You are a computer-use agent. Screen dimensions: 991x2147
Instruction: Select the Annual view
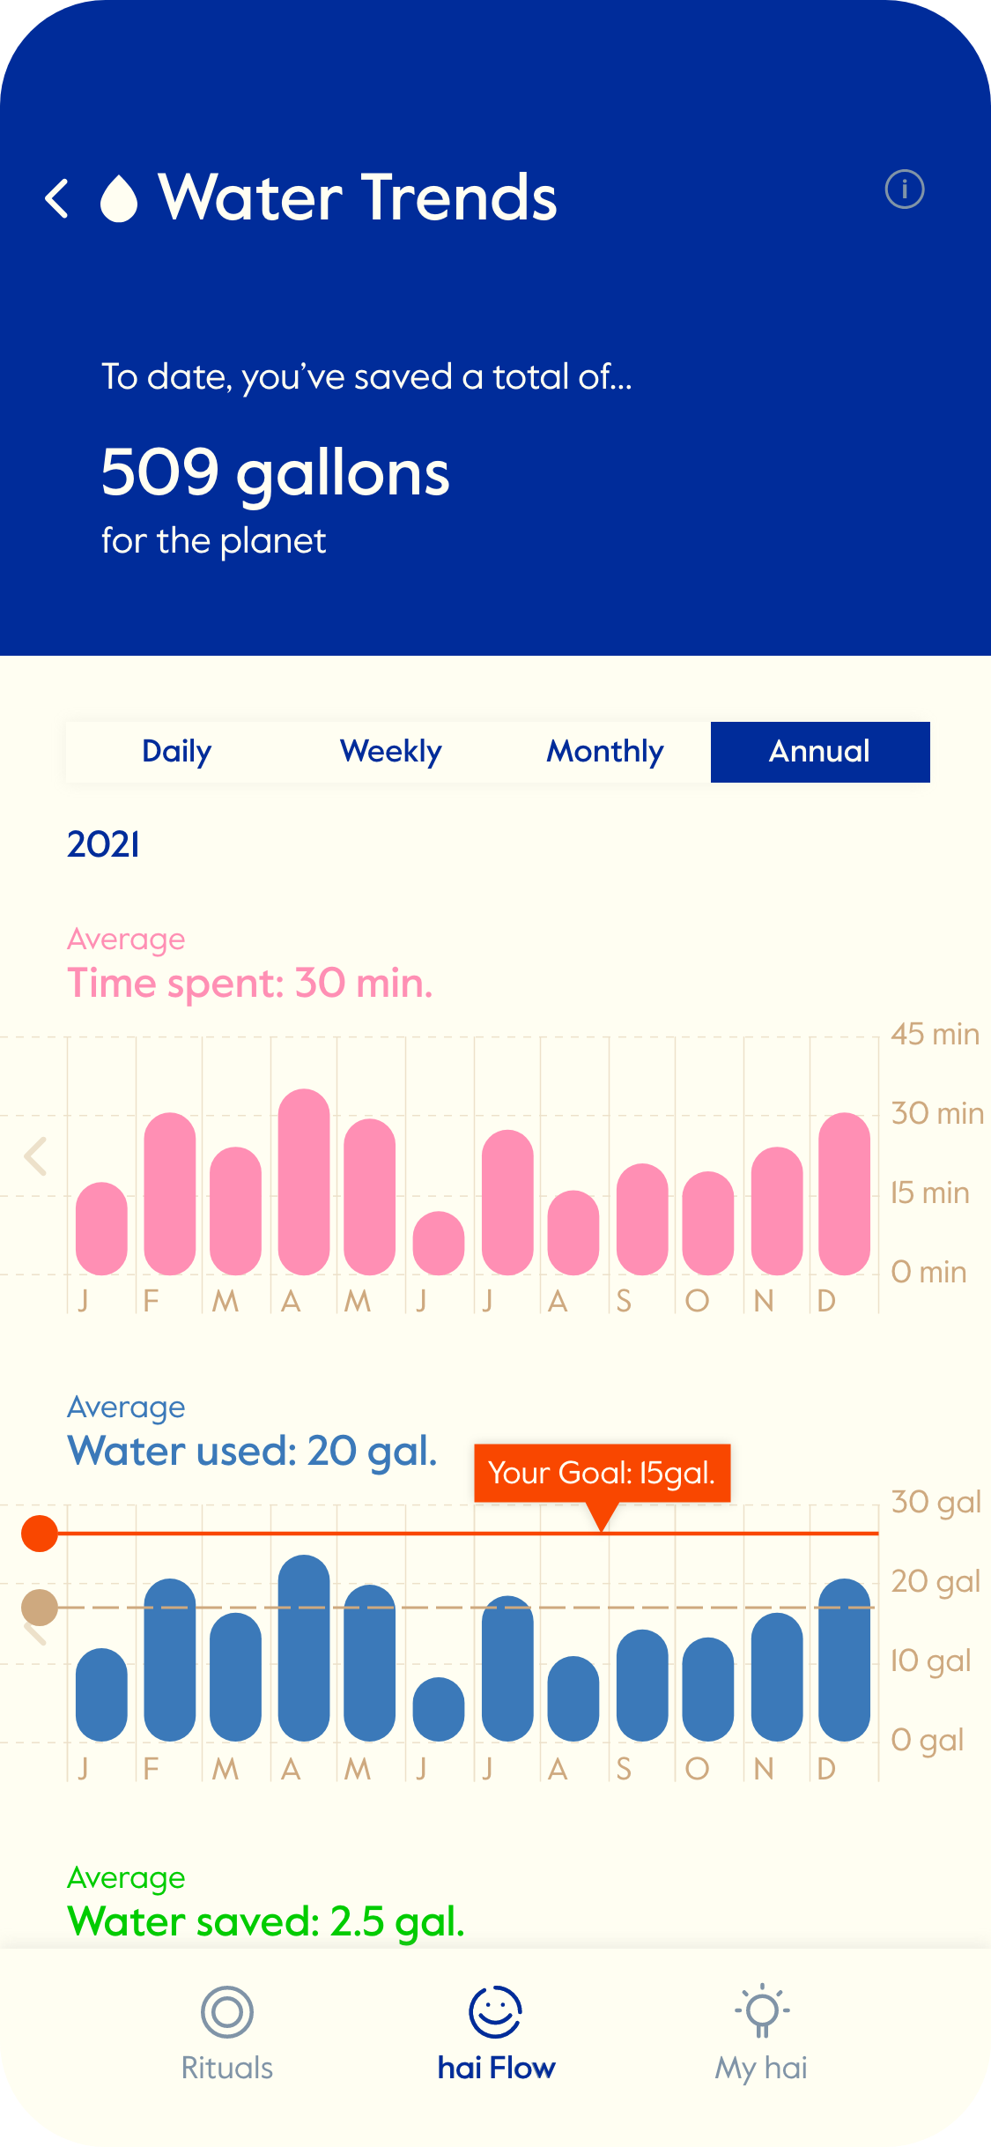click(x=820, y=752)
